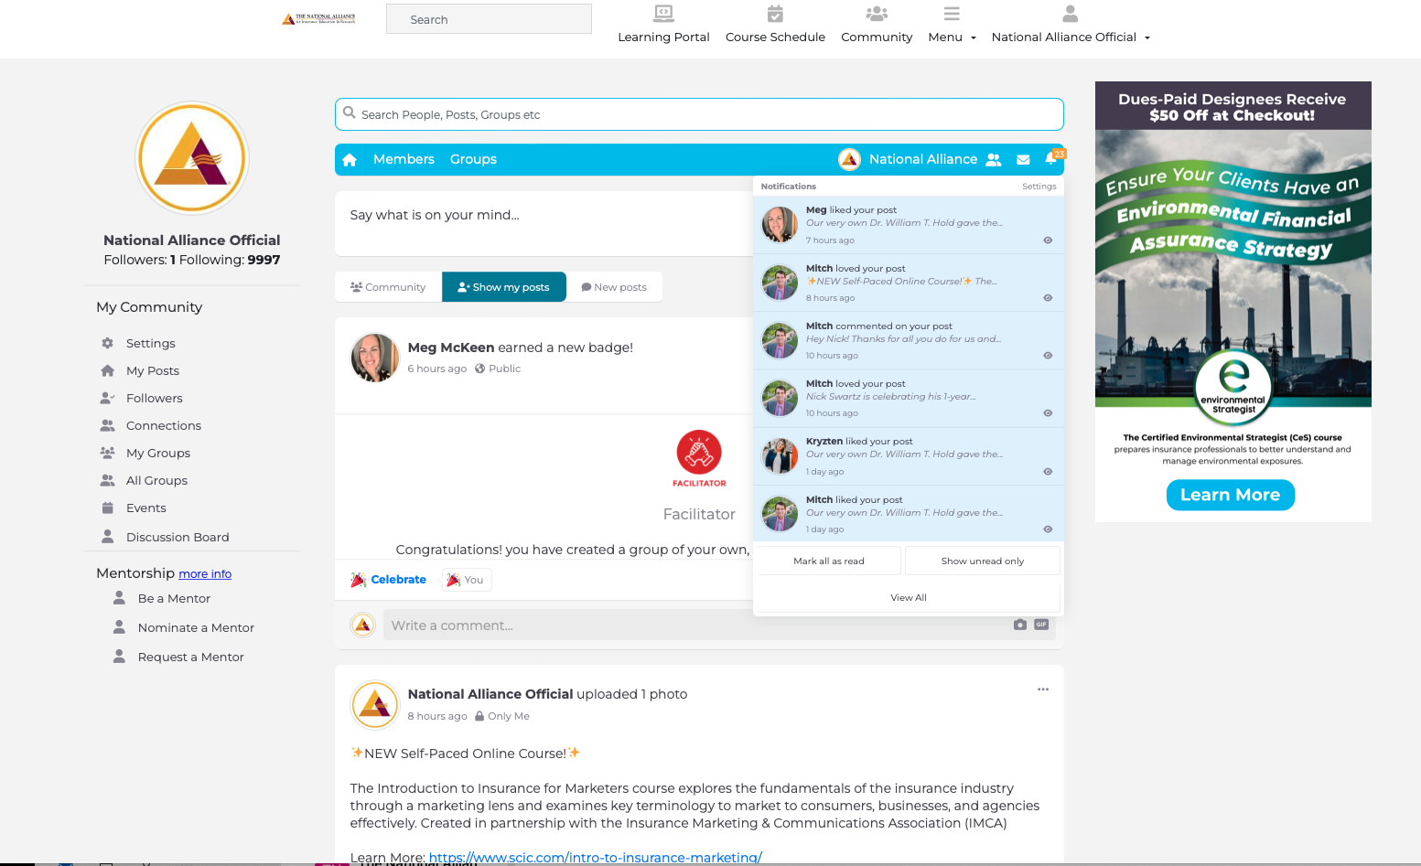Open Events in sidebar
Screen dimensions: 1421x866
tap(145, 508)
